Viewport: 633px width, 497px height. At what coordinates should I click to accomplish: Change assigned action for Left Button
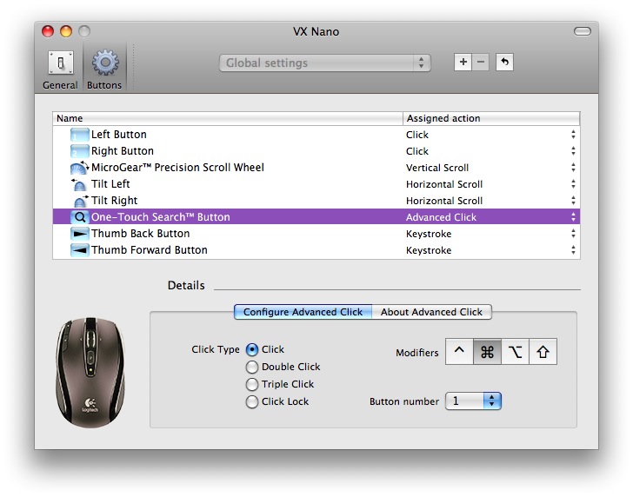(573, 135)
